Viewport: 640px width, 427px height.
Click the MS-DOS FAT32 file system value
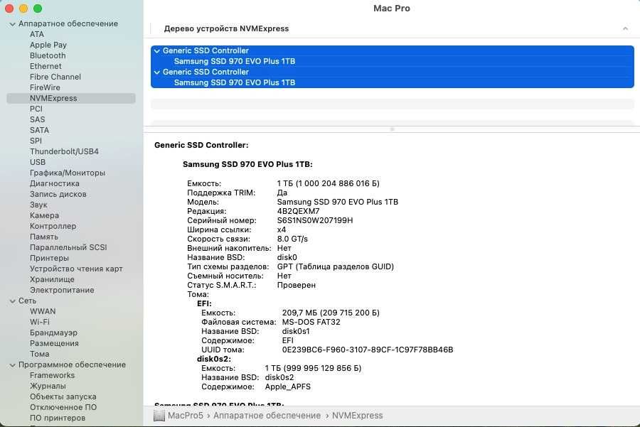[311, 322]
